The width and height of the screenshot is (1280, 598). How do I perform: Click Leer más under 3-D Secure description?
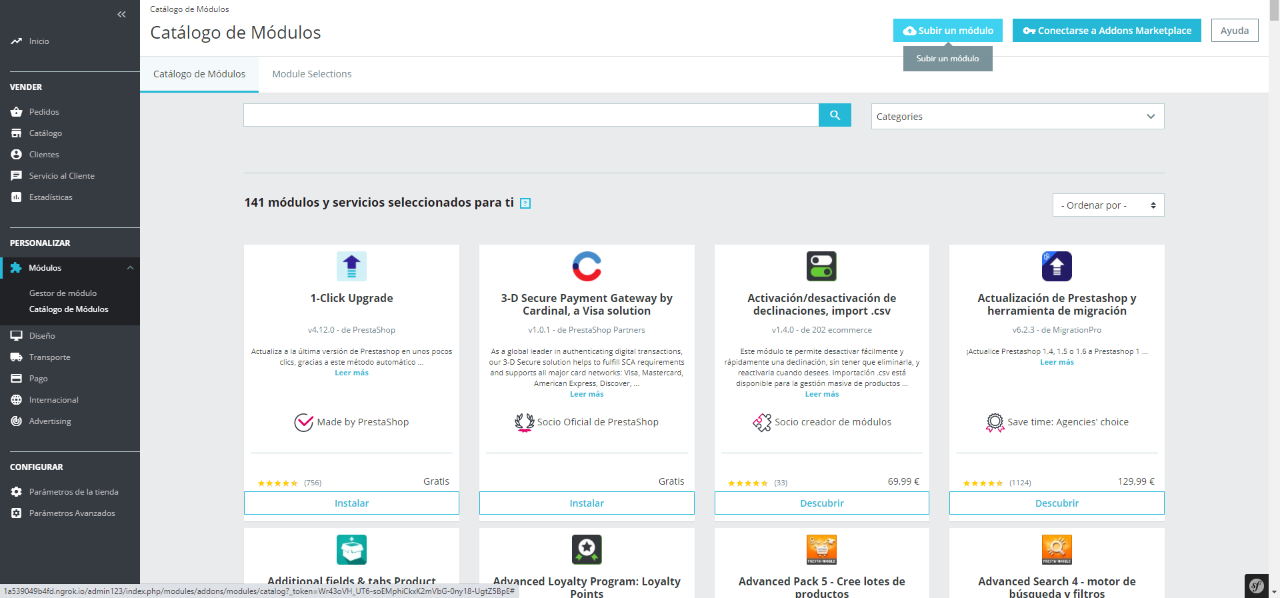click(x=587, y=394)
